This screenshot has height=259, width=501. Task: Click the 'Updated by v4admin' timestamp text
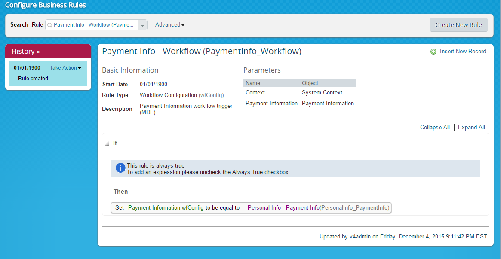point(403,236)
